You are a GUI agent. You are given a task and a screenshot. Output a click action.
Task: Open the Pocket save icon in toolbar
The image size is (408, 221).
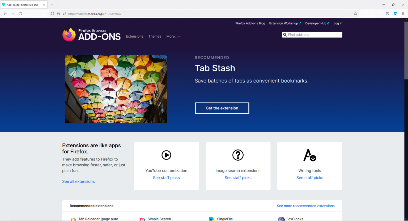(388, 14)
